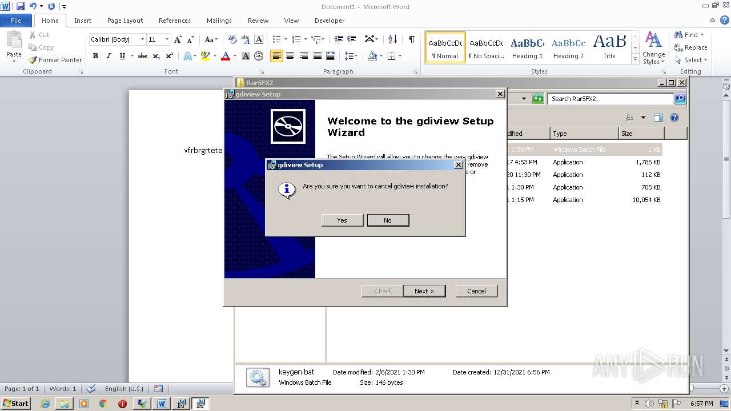
Task: Expand the Styles gallery
Action: point(635,59)
